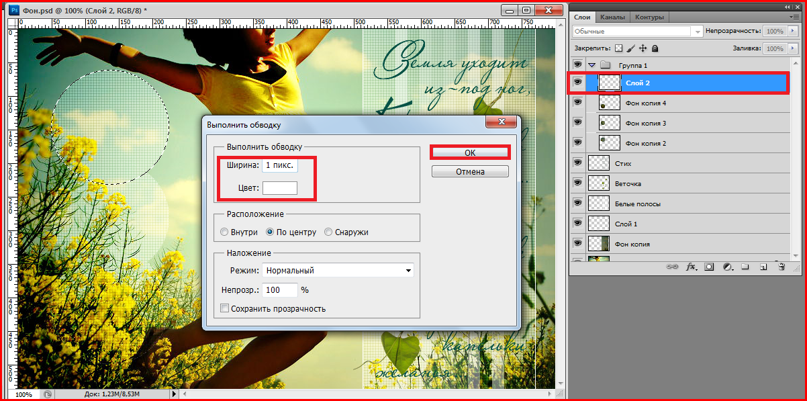The image size is (807, 401).
Task: Click Отмена to cancel stroke
Action: tap(470, 171)
